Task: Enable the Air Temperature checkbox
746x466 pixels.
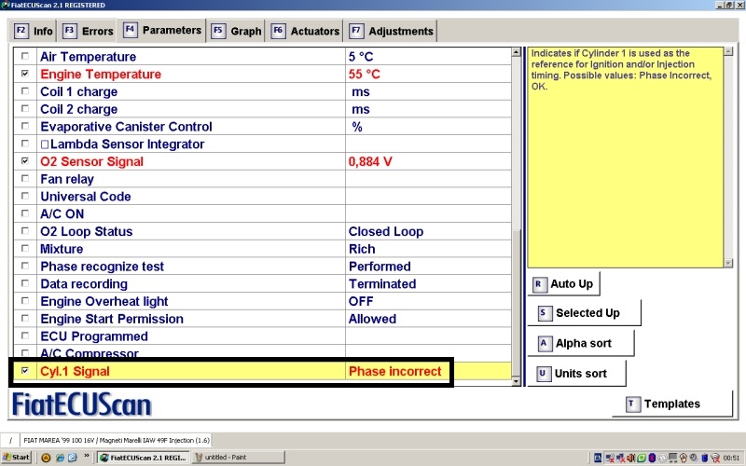Action: [x=24, y=57]
